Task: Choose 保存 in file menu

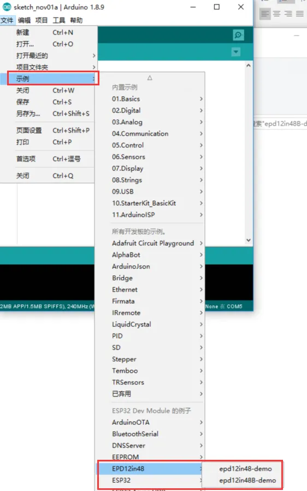Action: coord(47,102)
